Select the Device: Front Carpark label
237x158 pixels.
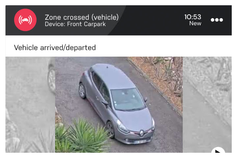(75, 24)
